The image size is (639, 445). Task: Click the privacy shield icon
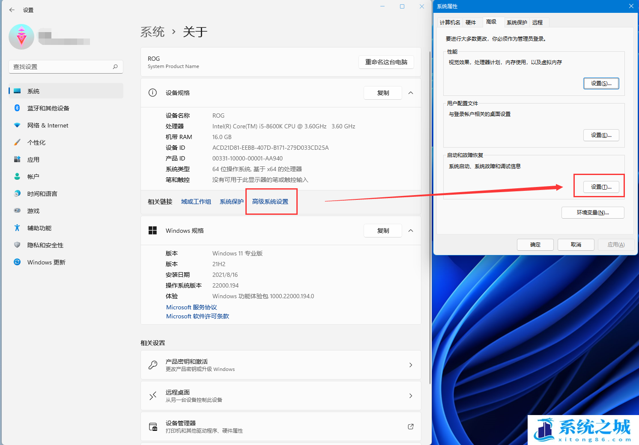17,245
